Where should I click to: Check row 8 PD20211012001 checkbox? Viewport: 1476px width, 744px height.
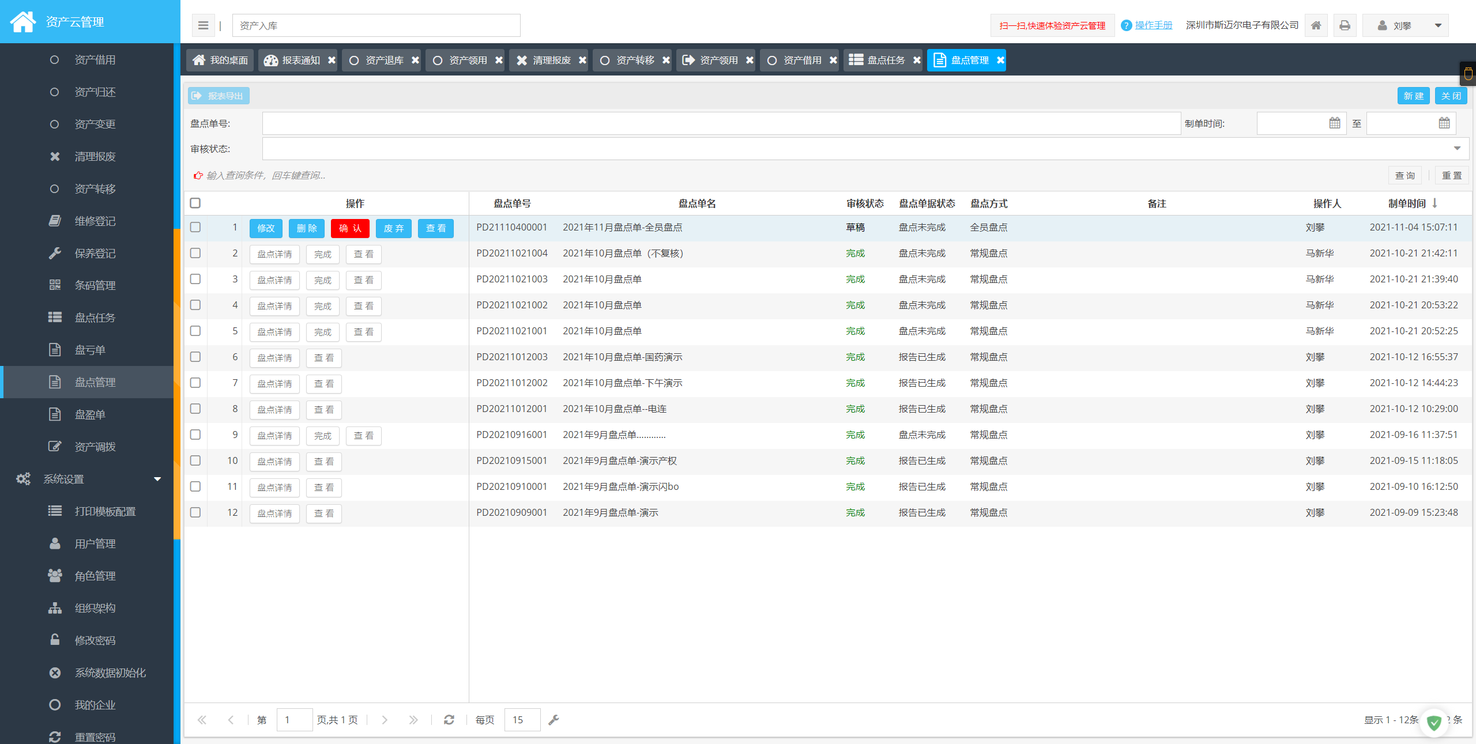[x=195, y=409]
